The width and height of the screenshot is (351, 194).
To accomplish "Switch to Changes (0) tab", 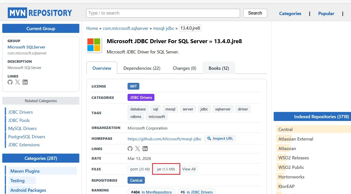I will (x=185, y=68).
